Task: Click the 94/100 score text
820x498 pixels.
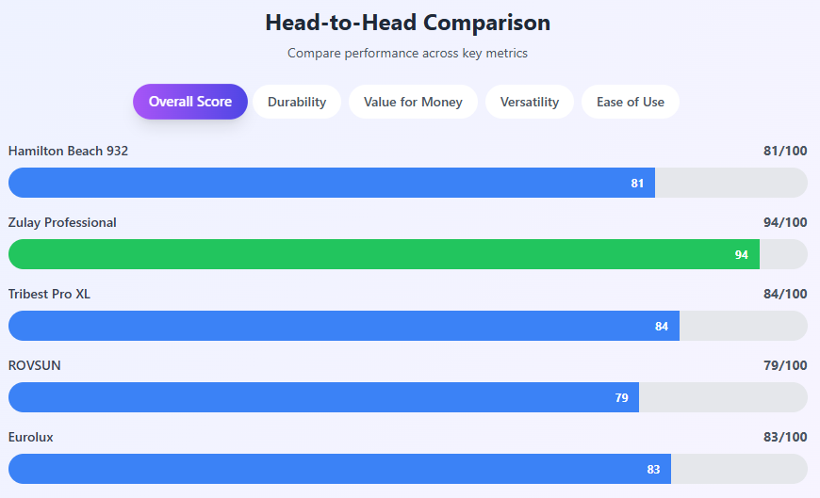Action: [785, 222]
